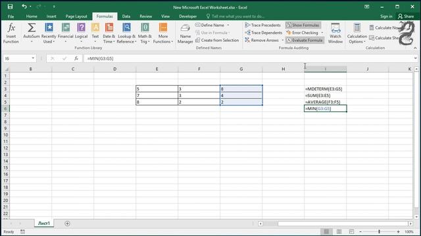Screen dimensions: 421x236
Task: Confirm formula entry with checkmark
Action: coord(64,58)
